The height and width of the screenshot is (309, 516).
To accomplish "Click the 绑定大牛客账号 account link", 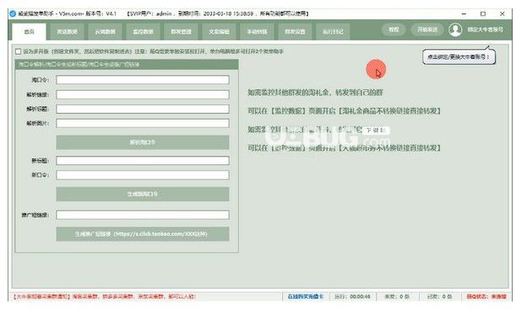I will (485, 29).
